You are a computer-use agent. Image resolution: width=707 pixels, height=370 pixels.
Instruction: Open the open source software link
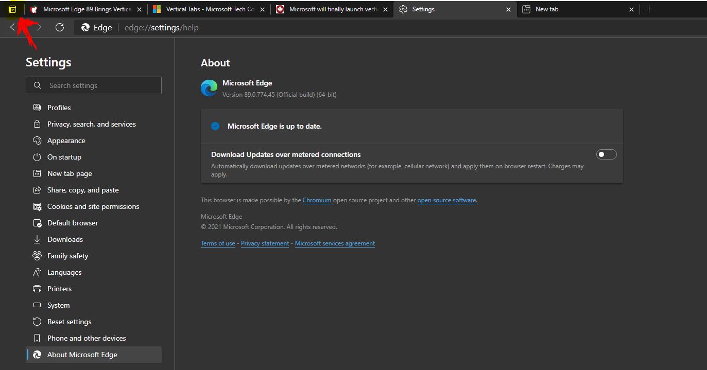tap(447, 200)
